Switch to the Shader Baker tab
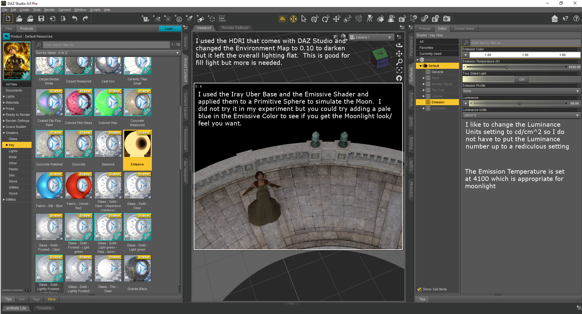 464,29
